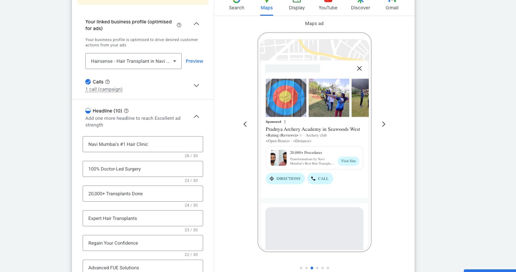Open the Calls help icon
This screenshot has width=516, height=272.
pos(107,82)
